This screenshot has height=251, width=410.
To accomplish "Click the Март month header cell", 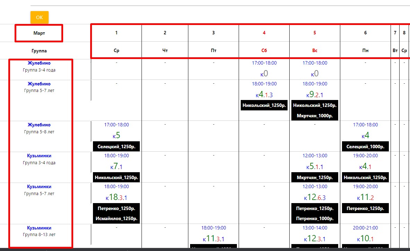I will pyautogui.click(x=39, y=33).
